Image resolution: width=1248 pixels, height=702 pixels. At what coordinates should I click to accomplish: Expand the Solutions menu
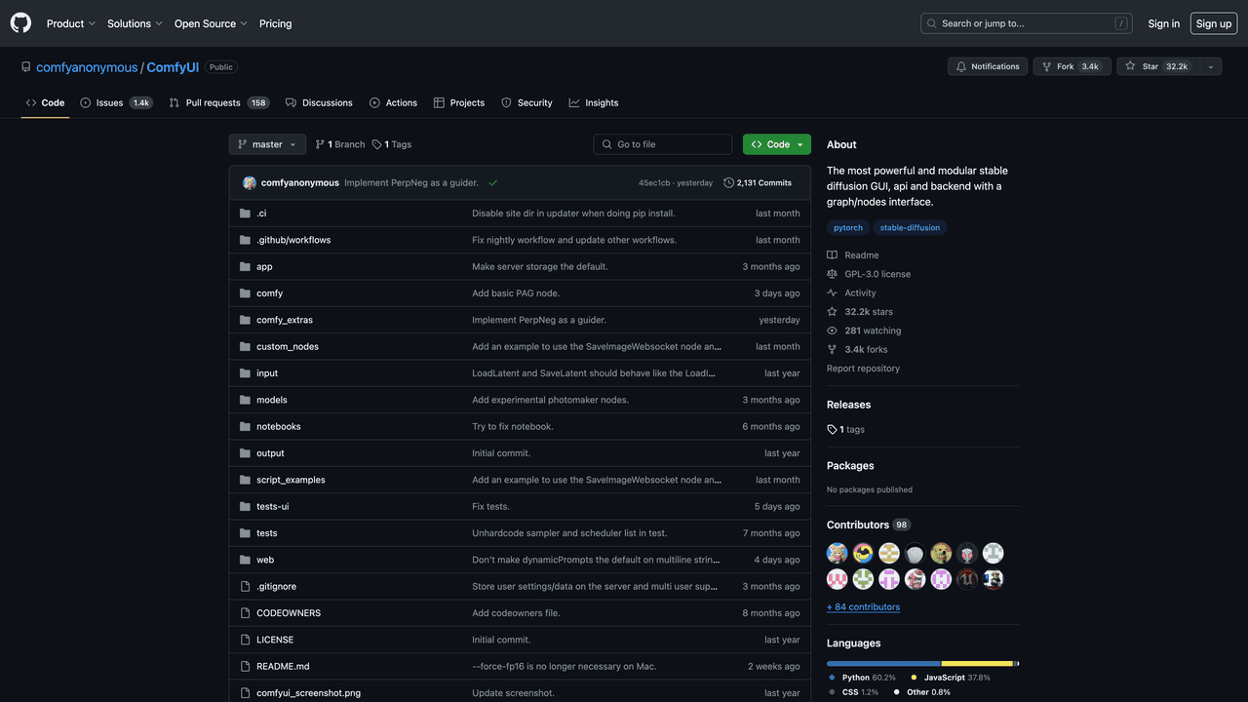(135, 23)
